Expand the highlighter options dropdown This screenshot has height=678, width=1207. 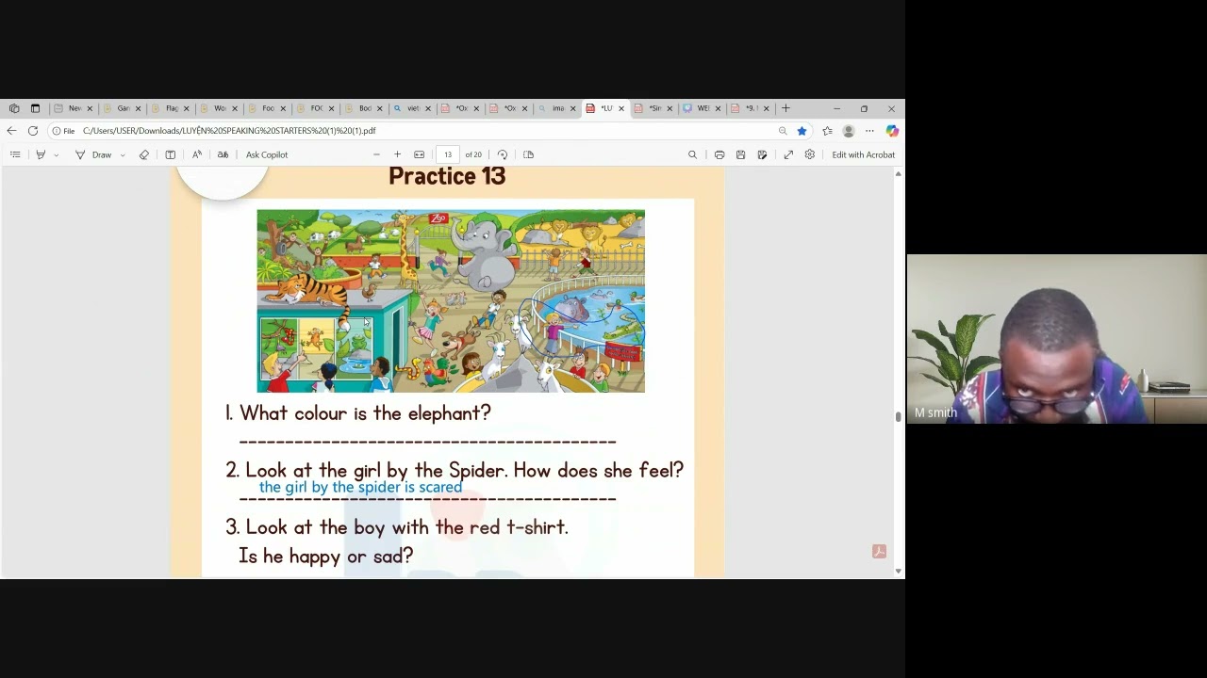[x=57, y=154]
